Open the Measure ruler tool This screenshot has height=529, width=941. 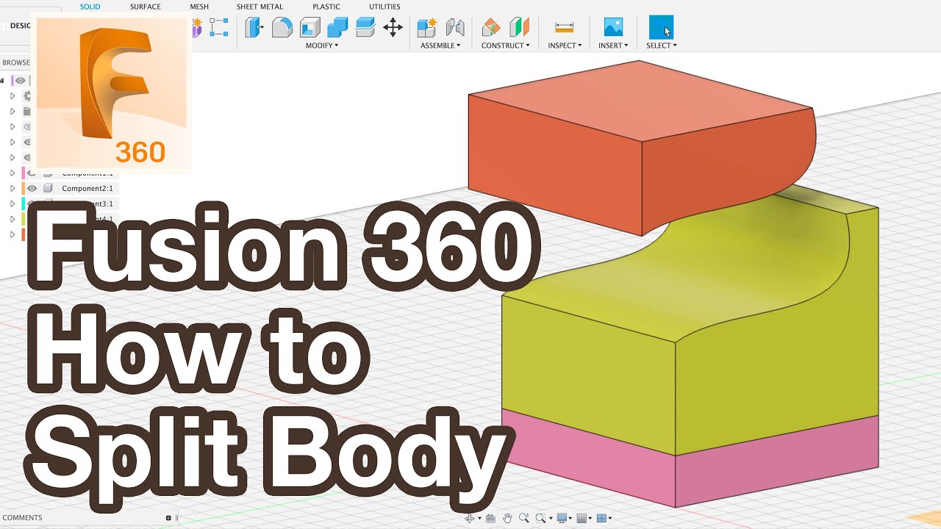click(x=565, y=28)
